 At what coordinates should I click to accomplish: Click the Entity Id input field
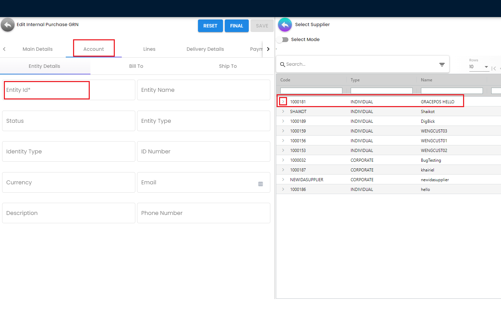[69, 90]
